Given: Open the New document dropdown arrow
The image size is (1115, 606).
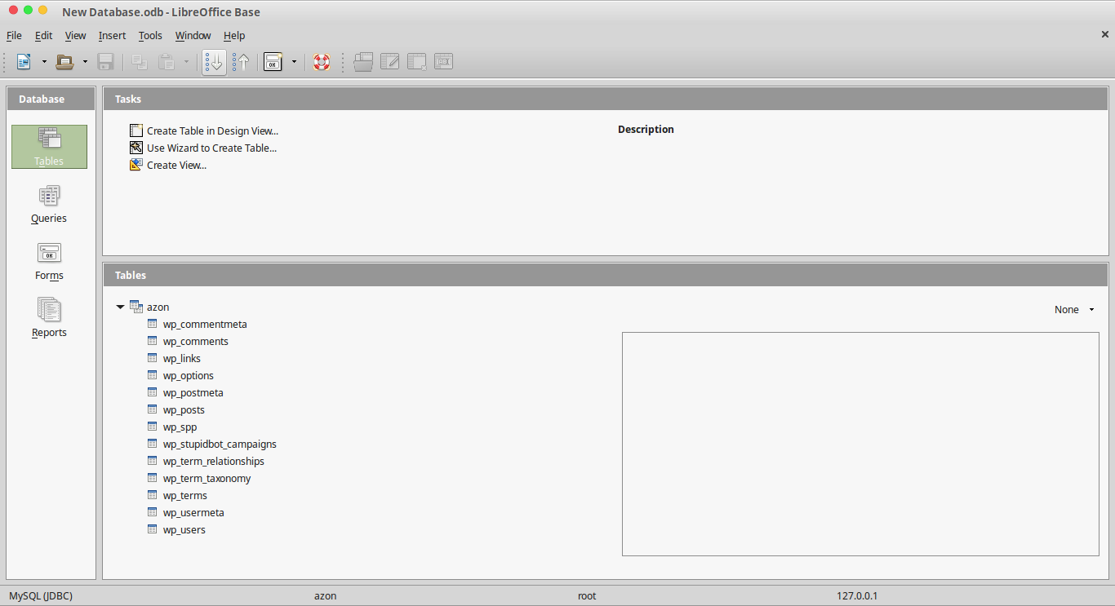Looking at the screenshot, I should (44, 62).
